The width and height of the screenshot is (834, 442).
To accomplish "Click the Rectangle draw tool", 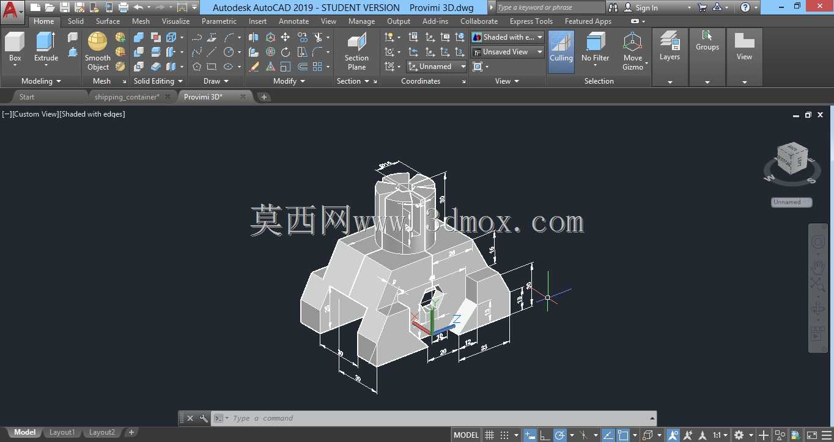I will [212, 67].
